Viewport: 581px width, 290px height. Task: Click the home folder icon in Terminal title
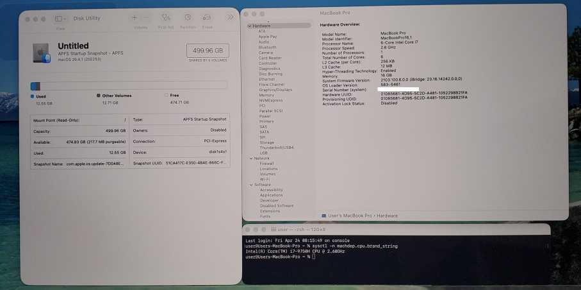[274, 230]
